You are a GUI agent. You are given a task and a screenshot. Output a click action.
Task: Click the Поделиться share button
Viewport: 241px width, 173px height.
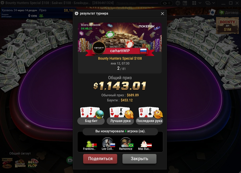click(x=100, y=159)
